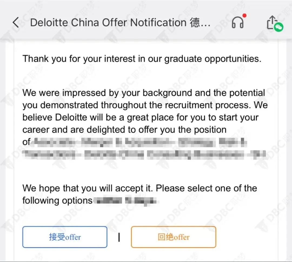292x262 pixels.
Task: Click the vertical divider between offer buttons
Action: [119, 237]
